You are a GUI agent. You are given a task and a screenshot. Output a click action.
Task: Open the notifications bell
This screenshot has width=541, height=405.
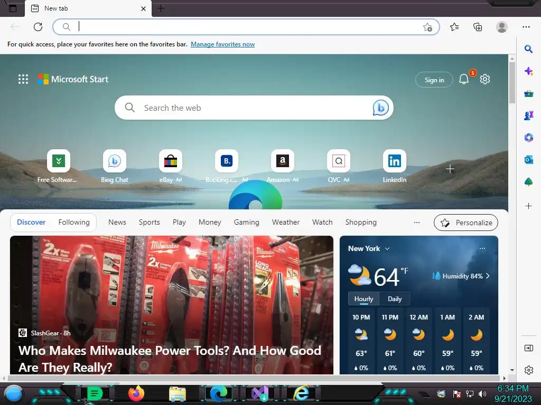464,80
